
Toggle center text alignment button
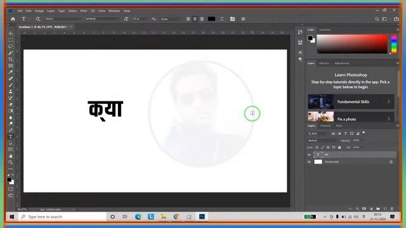click(x=195, y=19)
